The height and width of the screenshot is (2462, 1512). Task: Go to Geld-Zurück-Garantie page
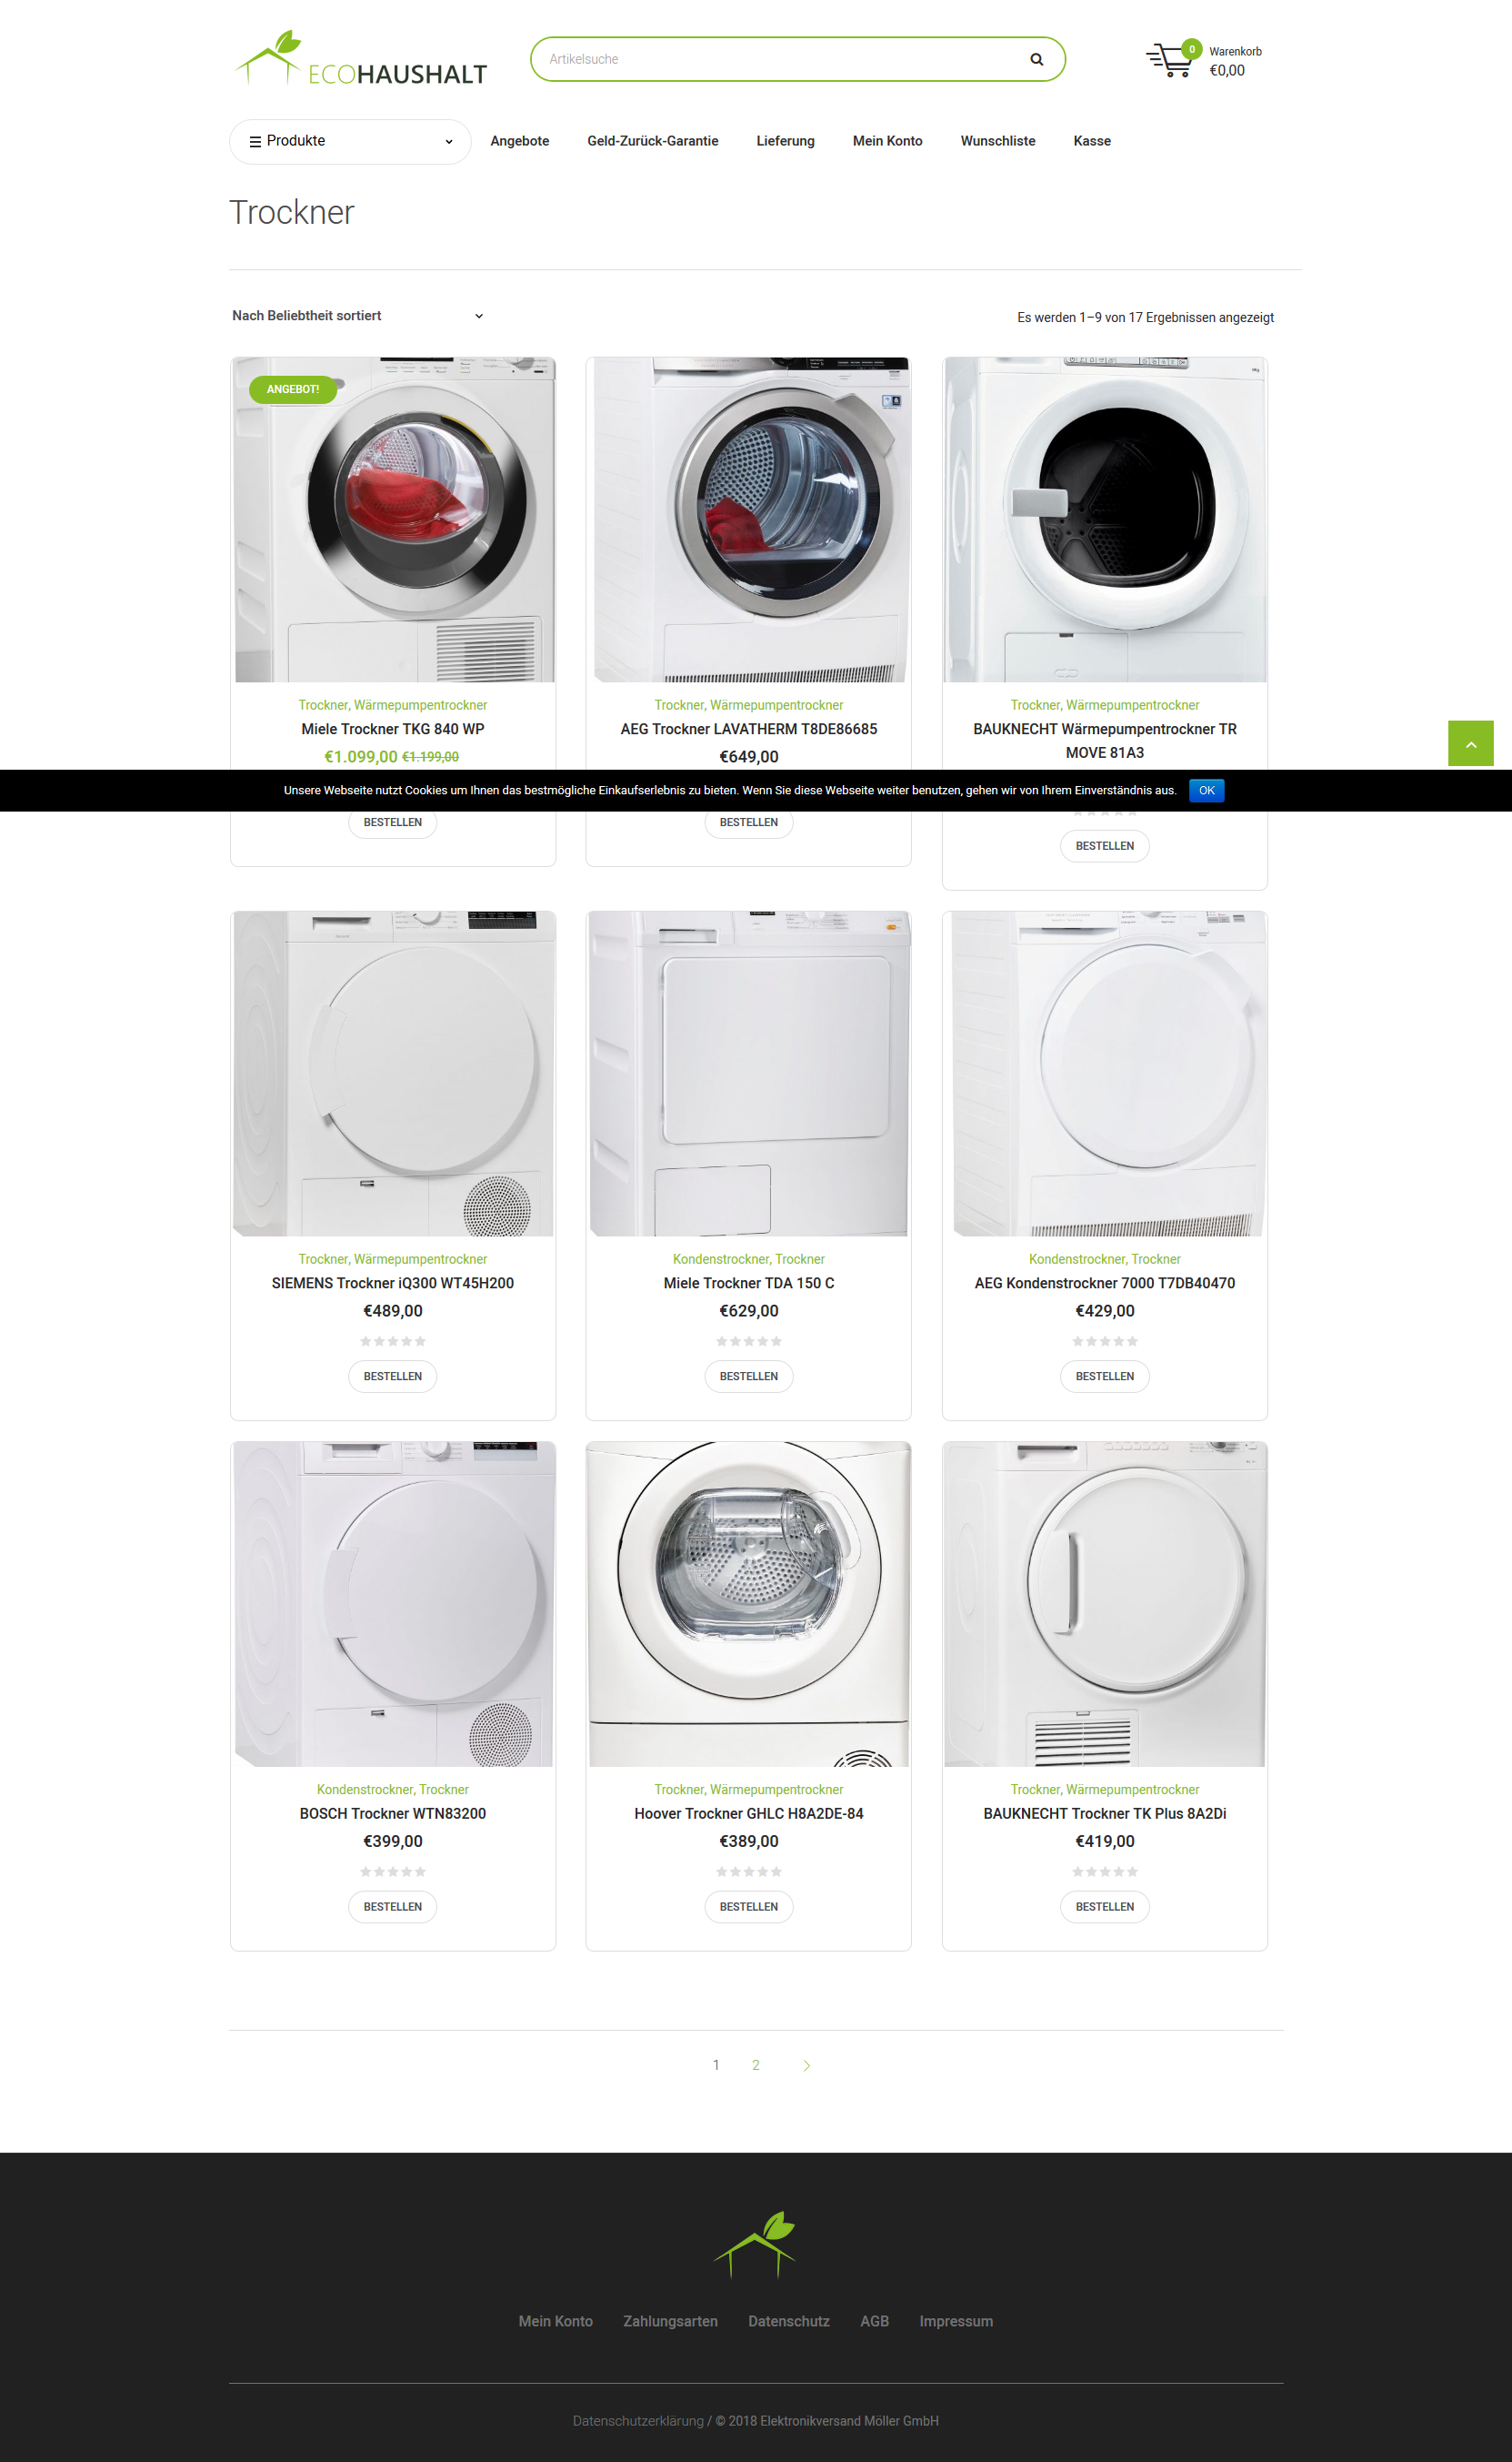[652, 141]
